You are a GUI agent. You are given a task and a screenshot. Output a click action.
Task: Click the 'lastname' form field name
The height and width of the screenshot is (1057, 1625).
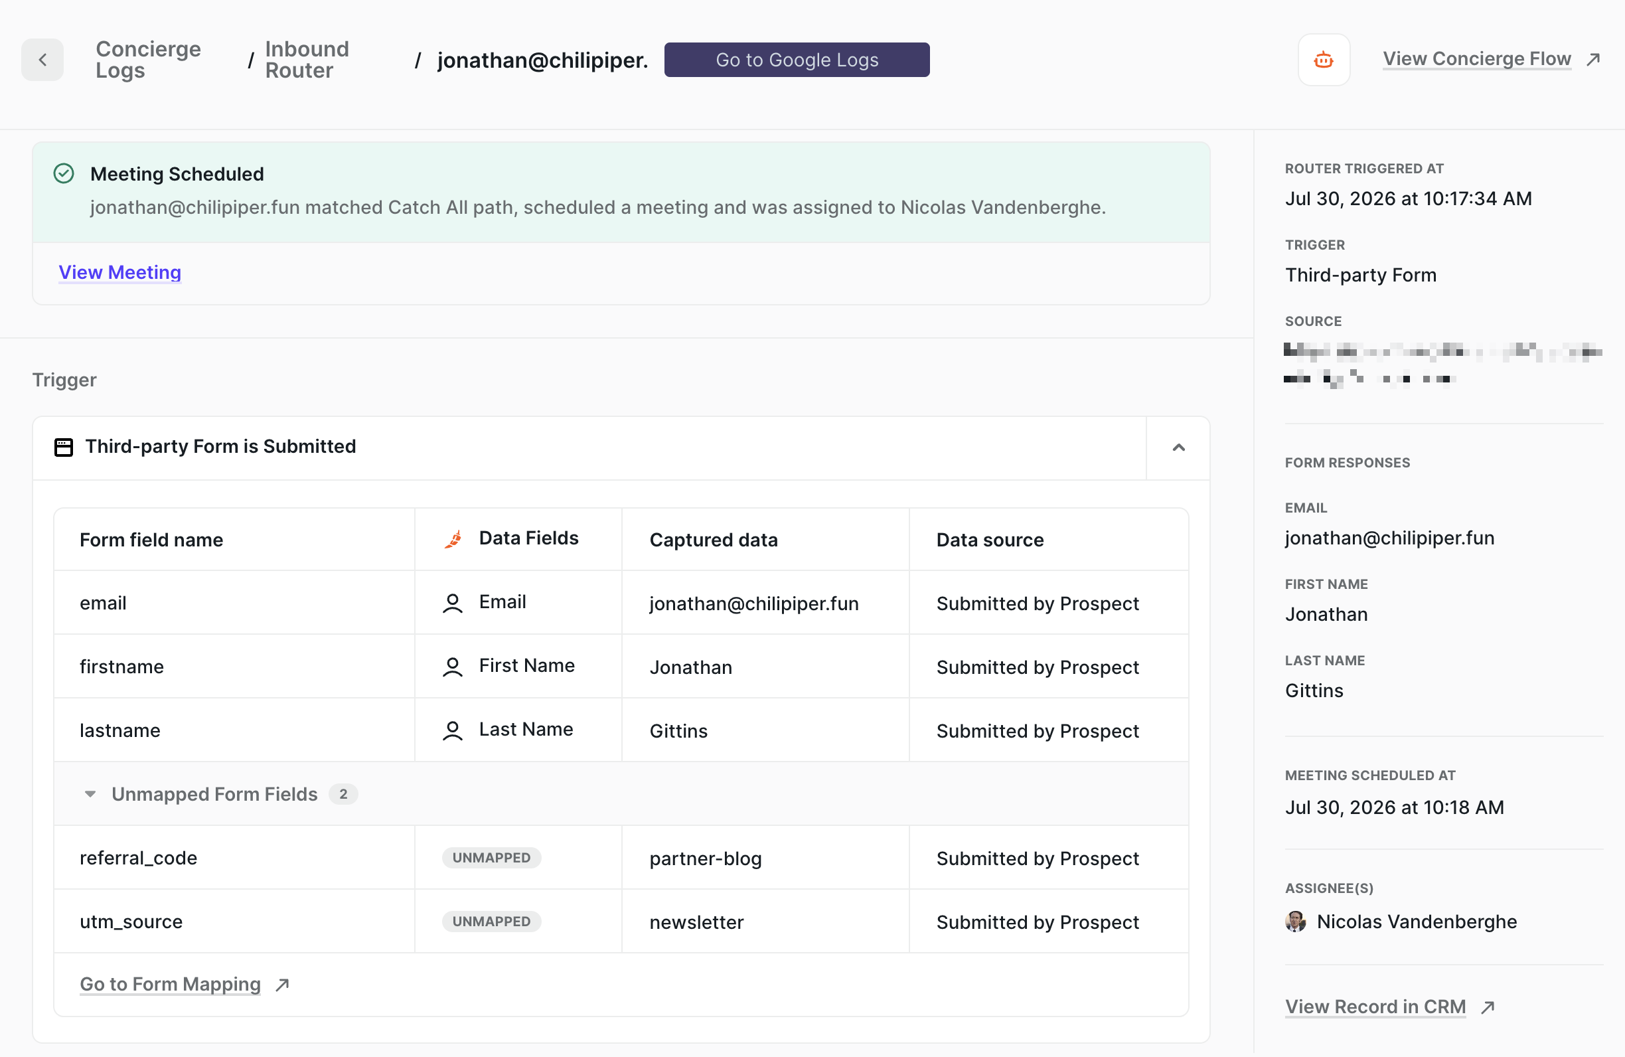coord(120,730)
